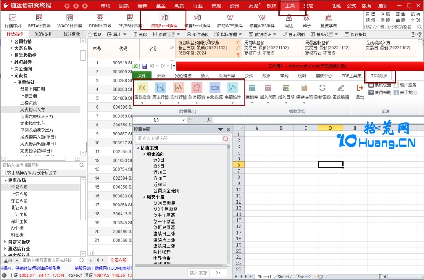Image resolution: width=424 pixels, height=280 pixels.
Task: Toggle 双击品种在当前页添加成份 checkbox
Action: [x=4, y=173]
